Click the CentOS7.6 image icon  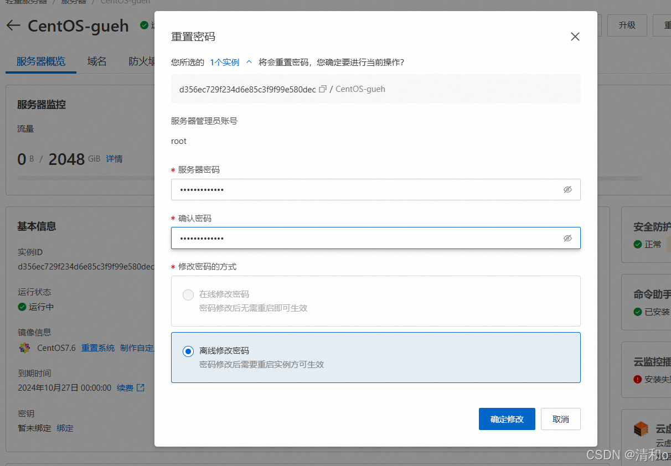pos(24,348)
